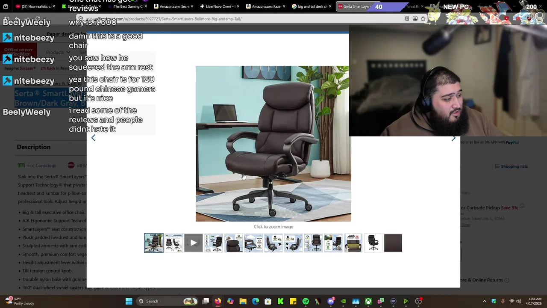Open the Wi-Fi network tray icon
Image resolution: width=547 pixels, height=308 pixels.
[x=512, y=301]
